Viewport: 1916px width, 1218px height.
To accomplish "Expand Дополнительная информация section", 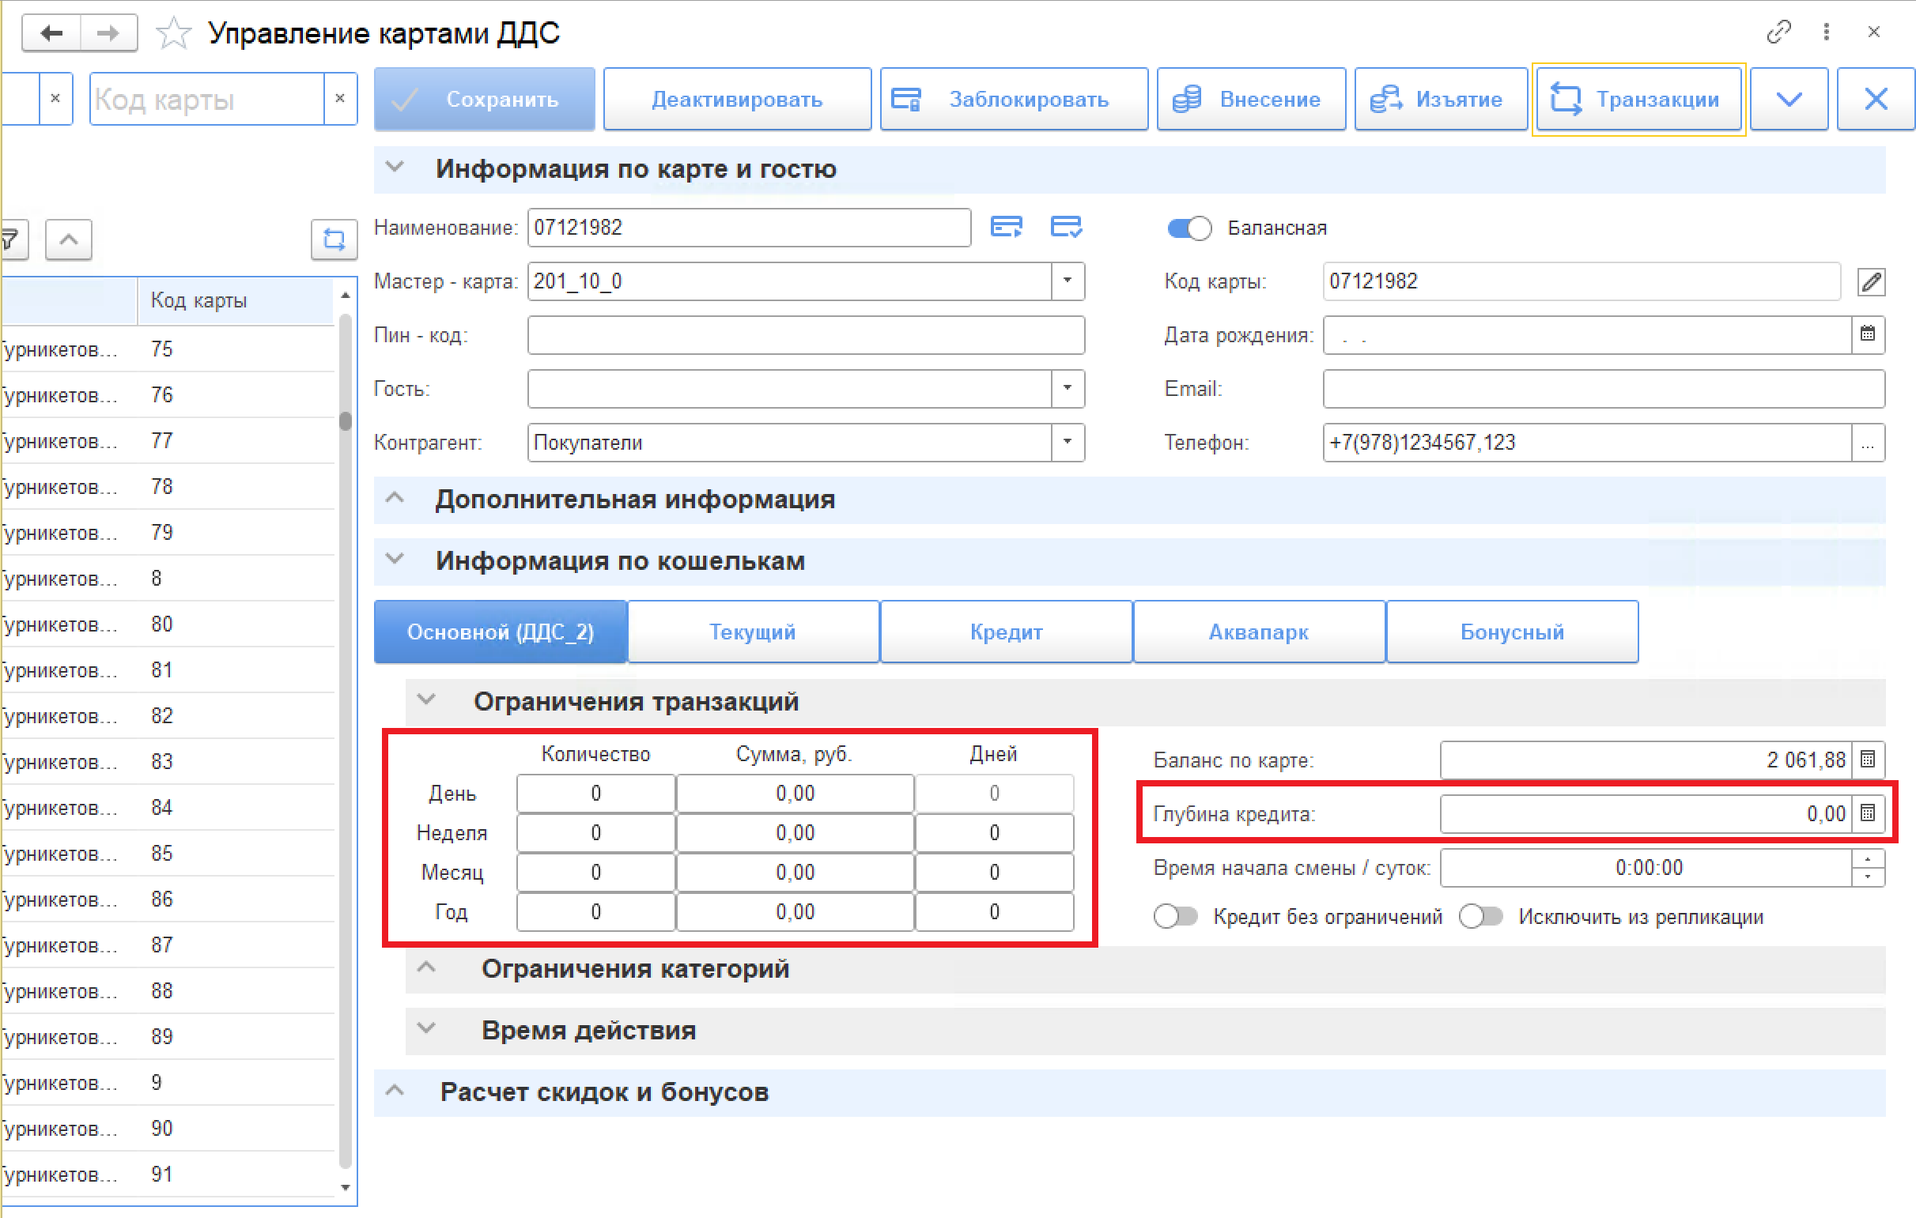I will click(x=395, y=498).
